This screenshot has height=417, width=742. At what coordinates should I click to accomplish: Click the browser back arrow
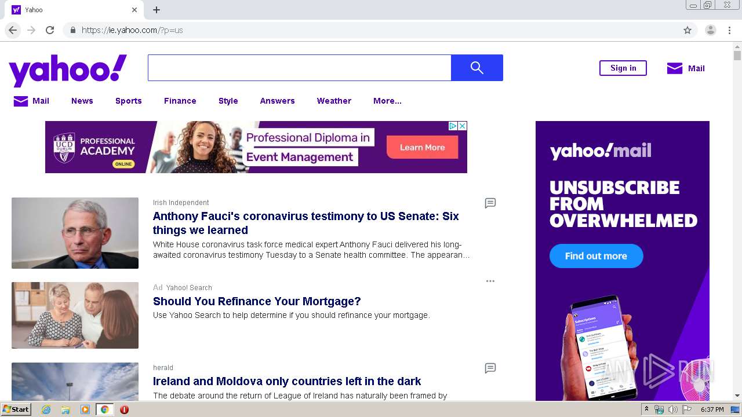tap(13, 30)
